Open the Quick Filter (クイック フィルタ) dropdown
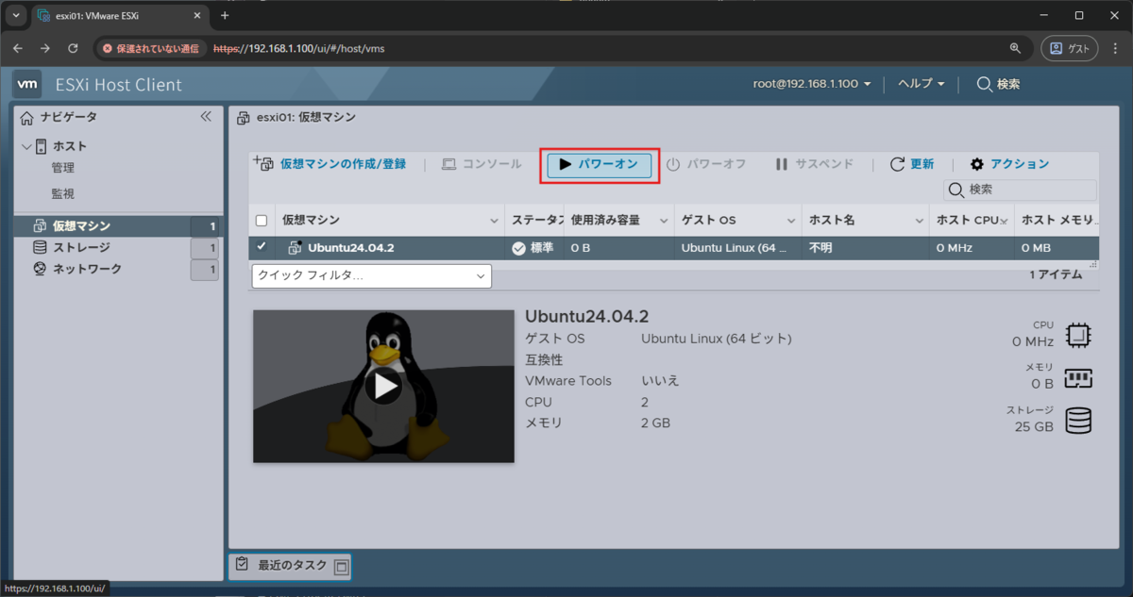The width and height of the screenshot is (1133, 597). [372, 275]
